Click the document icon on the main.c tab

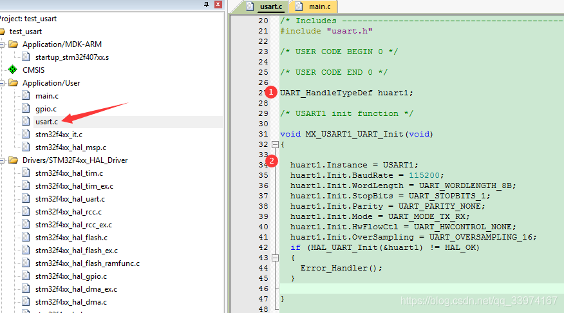click(x=299, y=7)
